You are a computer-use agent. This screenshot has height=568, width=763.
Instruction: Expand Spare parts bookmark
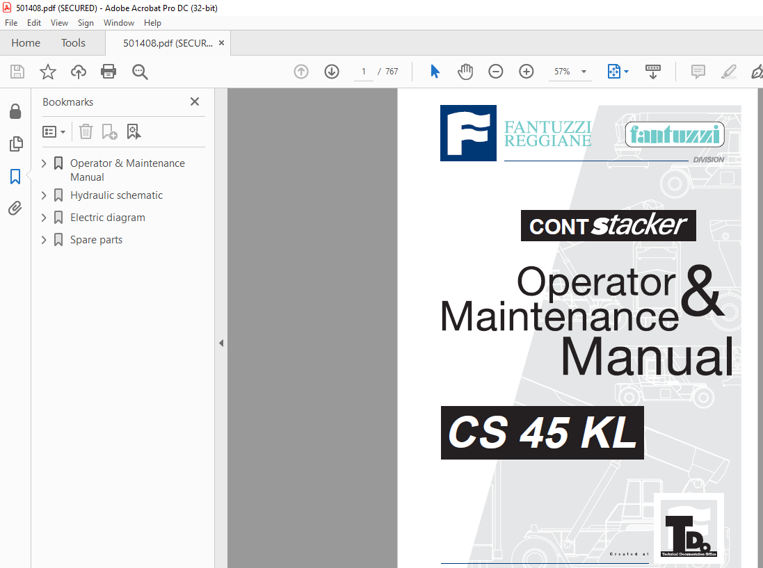coord(44,240)
